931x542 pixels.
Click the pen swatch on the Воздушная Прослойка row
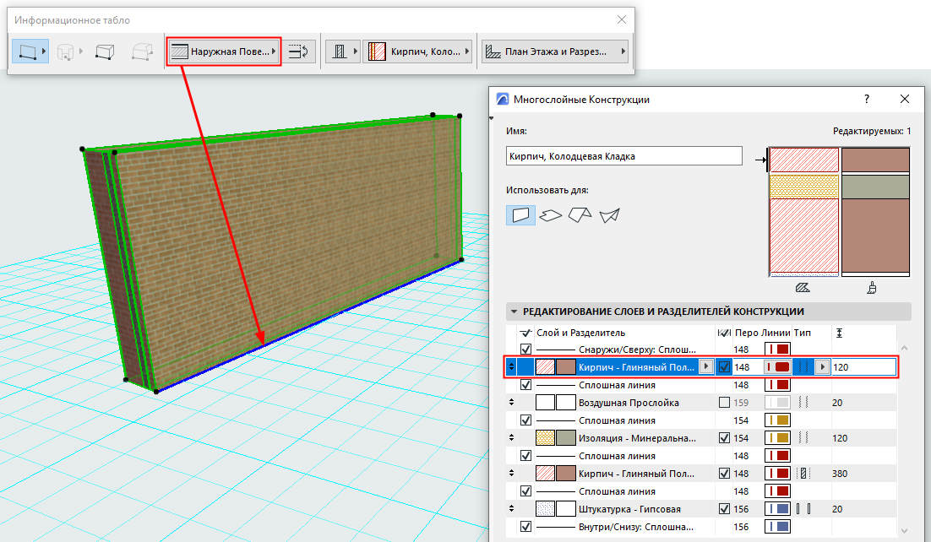point(777,403)
